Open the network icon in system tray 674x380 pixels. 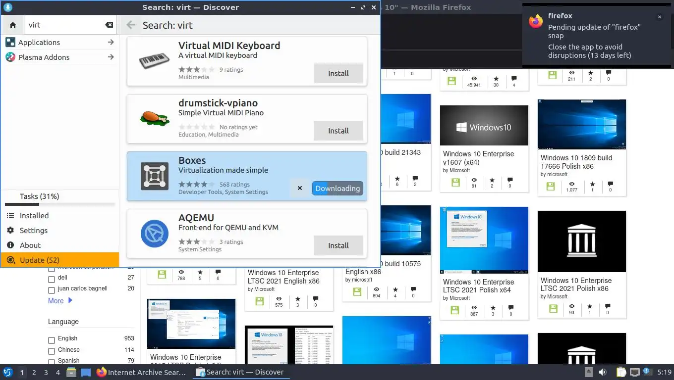point(635,372)
